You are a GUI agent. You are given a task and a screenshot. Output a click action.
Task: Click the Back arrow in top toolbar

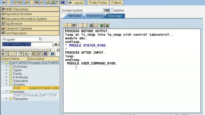[x=4, y=2]
